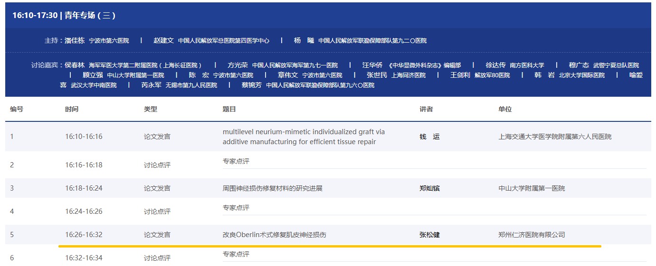
Task: Click 论文发言 in the 16:18-16:24 row
Action: [157, 188]
